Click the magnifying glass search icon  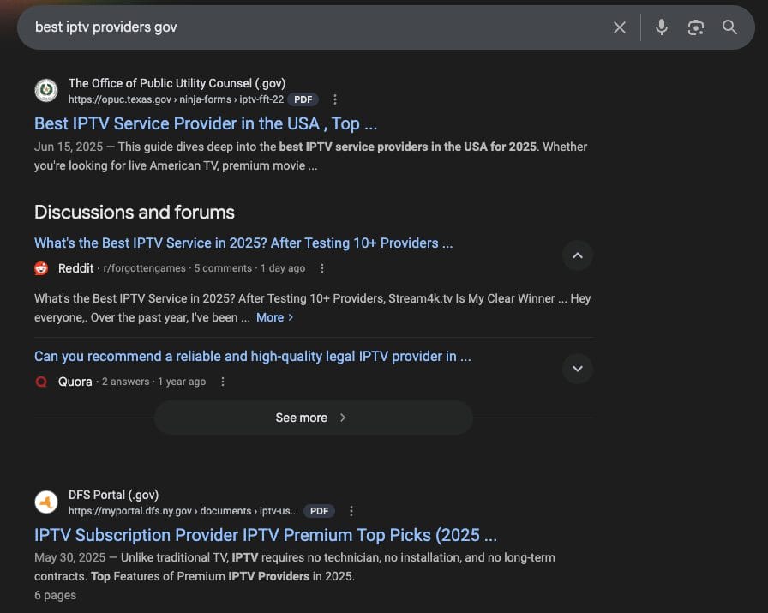pos(729,27)
